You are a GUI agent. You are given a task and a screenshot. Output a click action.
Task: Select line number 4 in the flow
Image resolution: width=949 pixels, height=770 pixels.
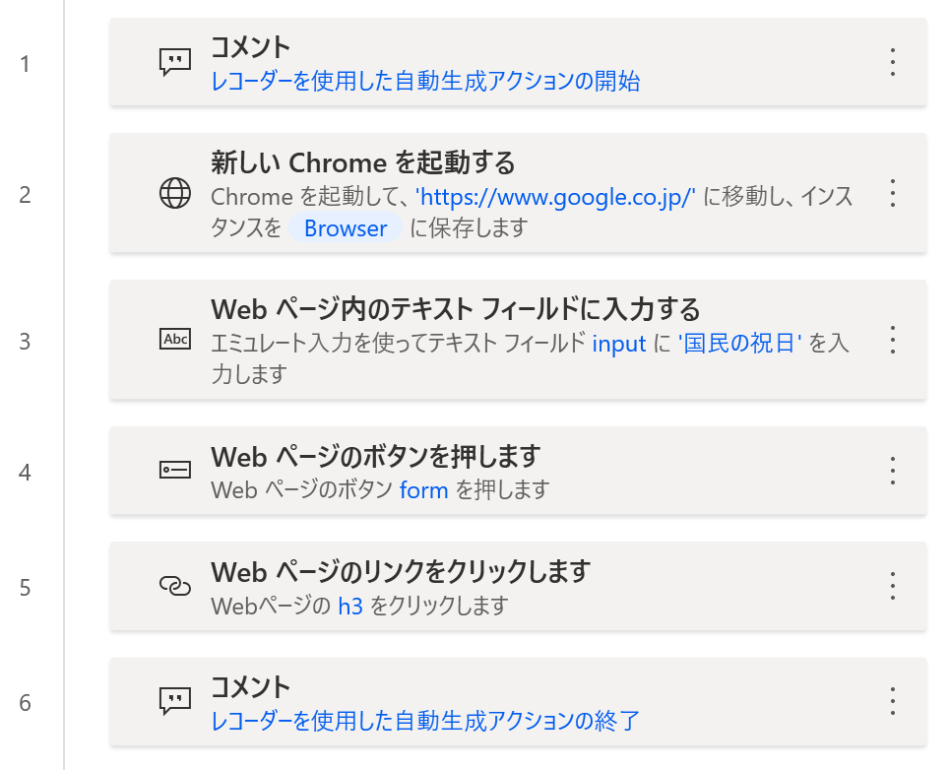(x=25, y=473)
